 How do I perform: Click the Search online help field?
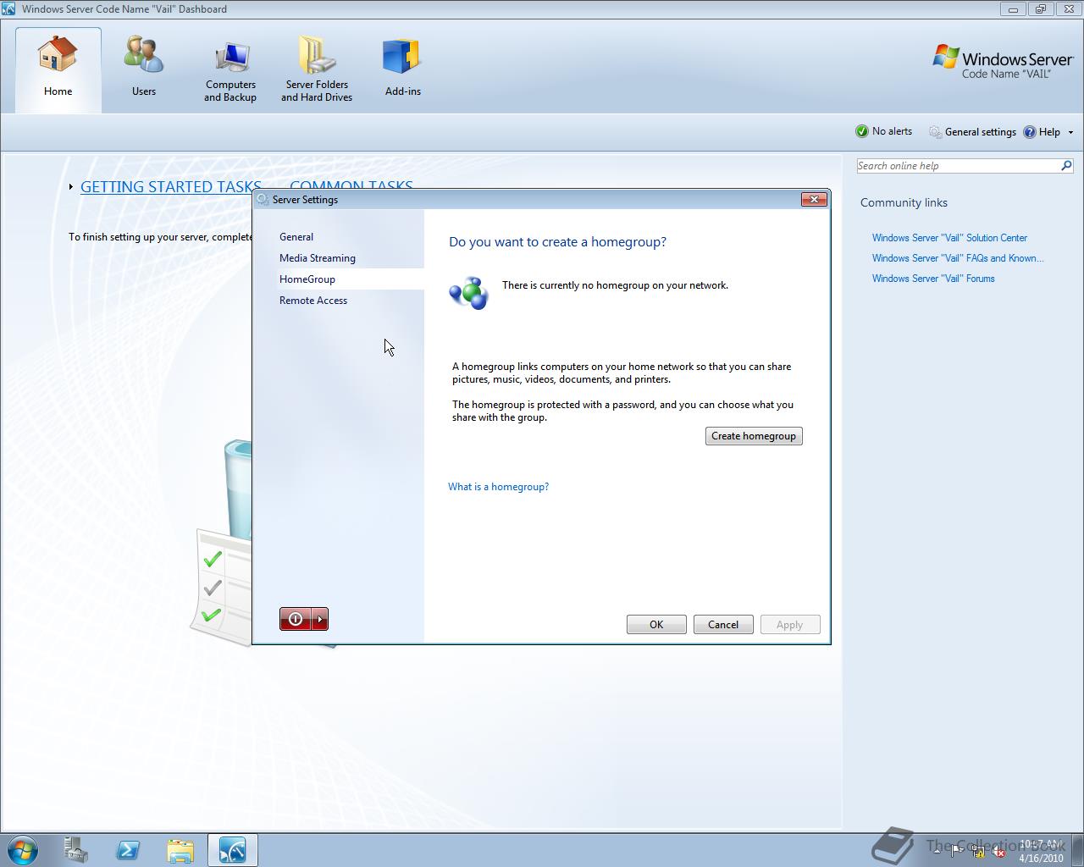[957, 166]
